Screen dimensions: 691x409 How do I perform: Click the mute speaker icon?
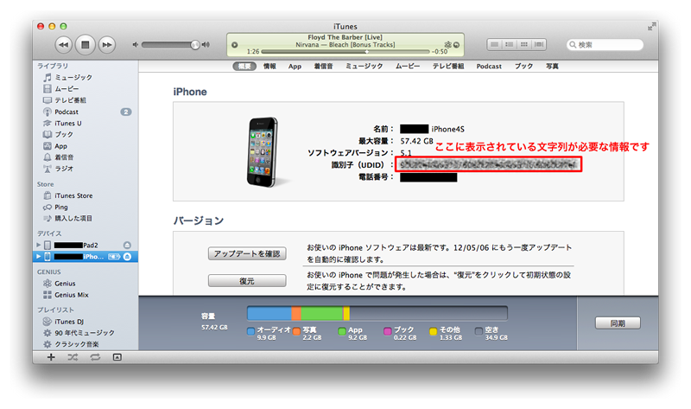[136, 45]
